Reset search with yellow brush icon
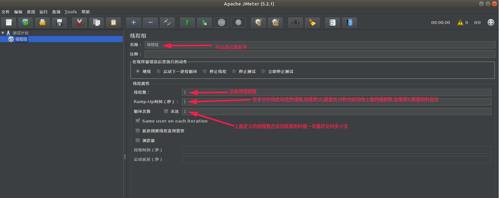 click(x=312, y=22)
